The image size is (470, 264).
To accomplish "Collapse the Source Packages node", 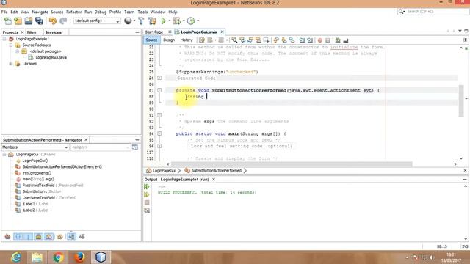I will click(x=11, y=45).
